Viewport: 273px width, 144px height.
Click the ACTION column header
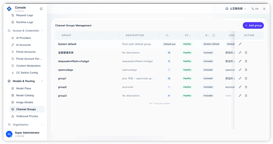click(249, 35)
